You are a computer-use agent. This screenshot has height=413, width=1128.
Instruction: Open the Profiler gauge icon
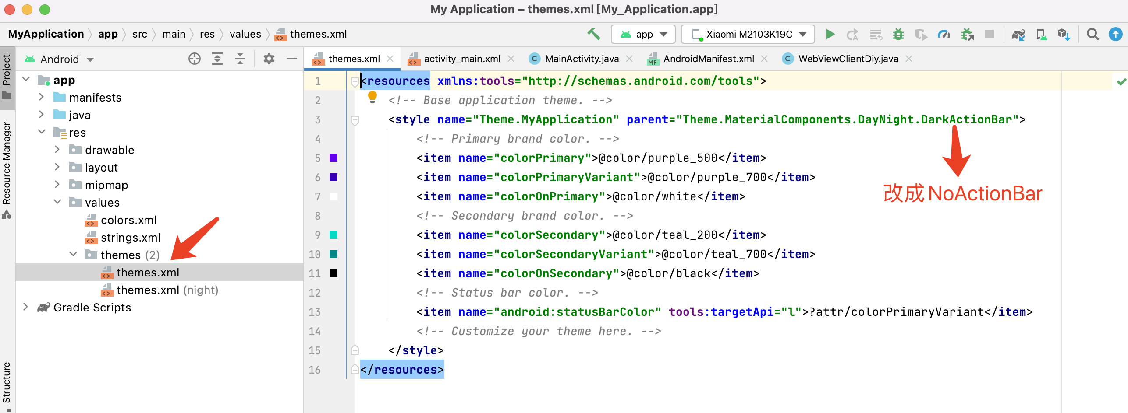(944, 34)
